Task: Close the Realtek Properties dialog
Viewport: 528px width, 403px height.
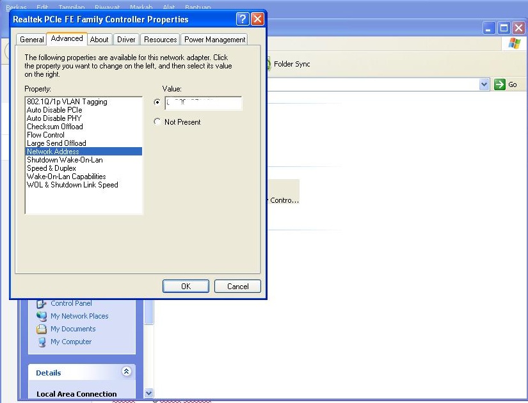Action: (258, 19)
